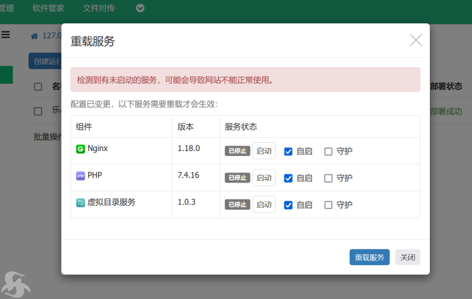Click the Nginx version 1.18.0 cell
This screenshot has height=299, width=472.
pos(196,151)
